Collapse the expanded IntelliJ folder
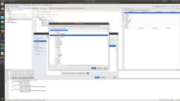The image size is (180, 101). click(55, 48)
